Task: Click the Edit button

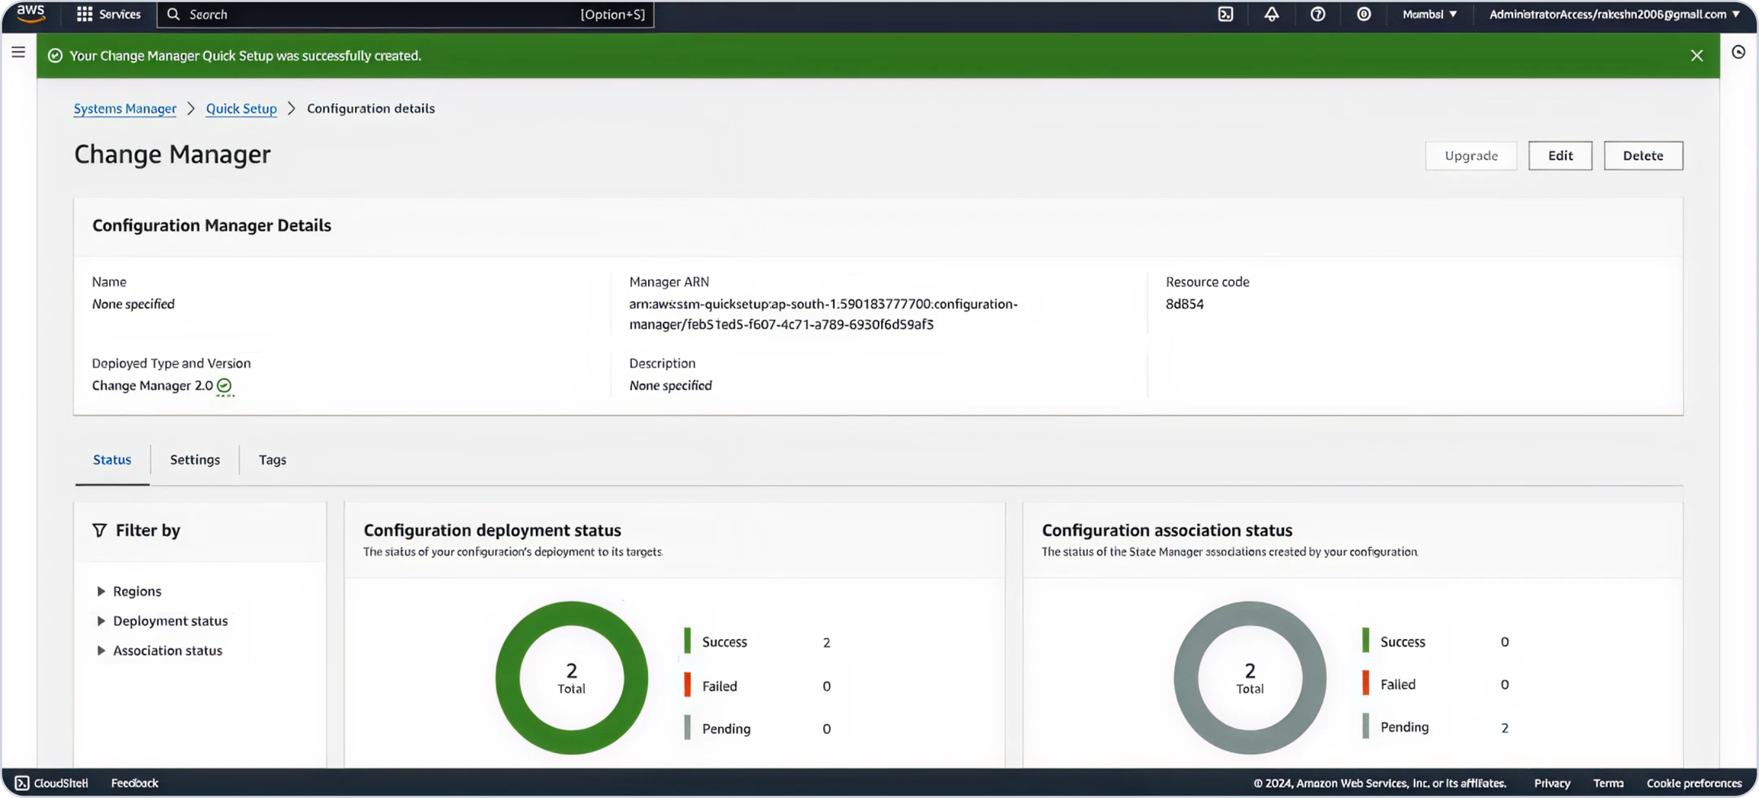Action: 1560,156
